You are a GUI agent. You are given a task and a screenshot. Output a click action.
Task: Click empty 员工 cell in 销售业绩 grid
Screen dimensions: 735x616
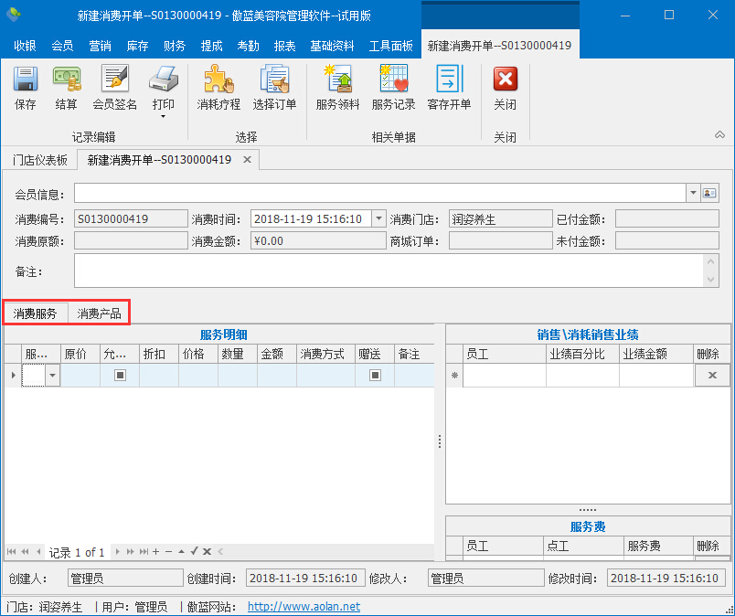pyautogui.click(x=505, y=375)
